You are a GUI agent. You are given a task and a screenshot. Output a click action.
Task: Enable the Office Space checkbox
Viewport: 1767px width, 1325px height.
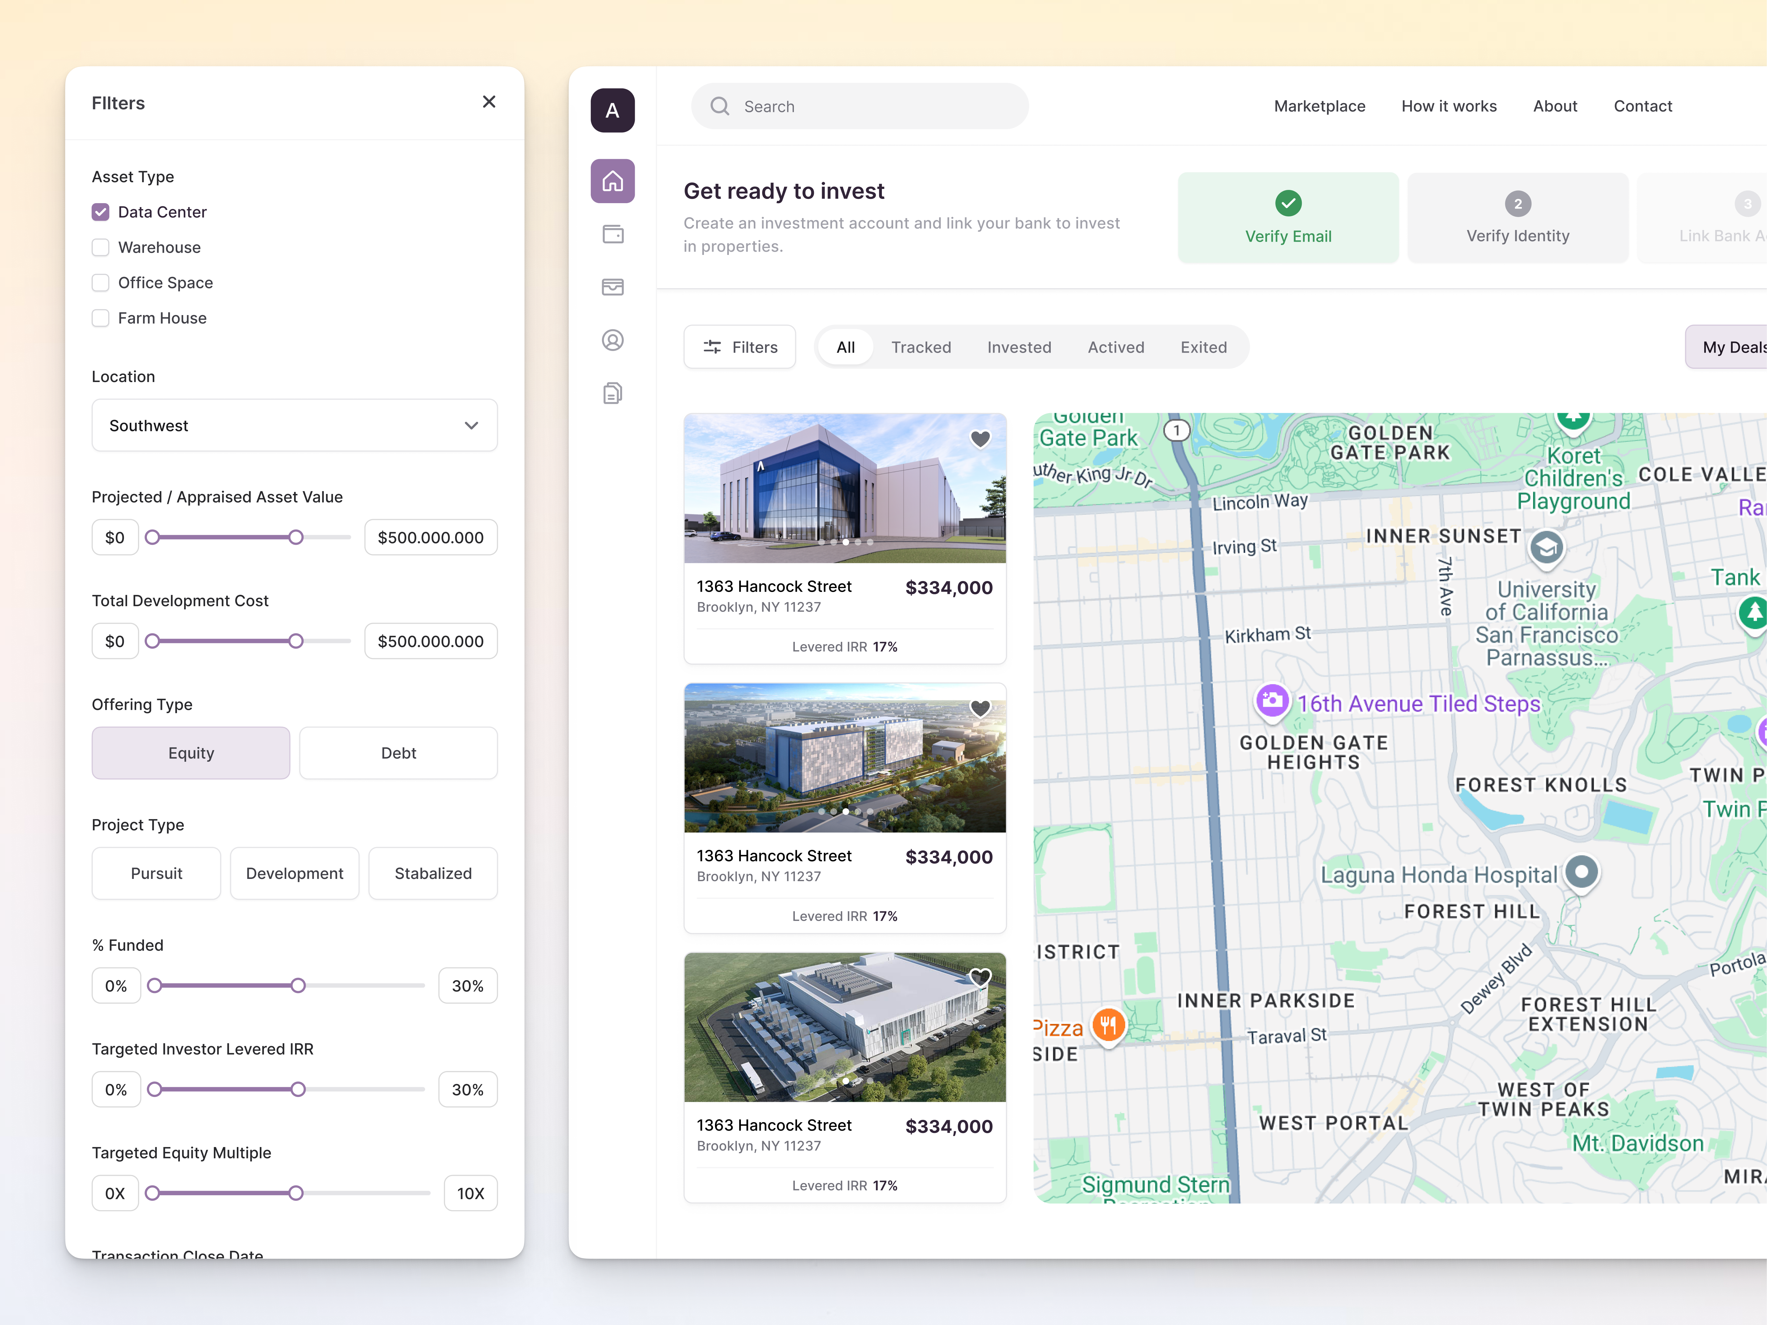coord(101,283)
